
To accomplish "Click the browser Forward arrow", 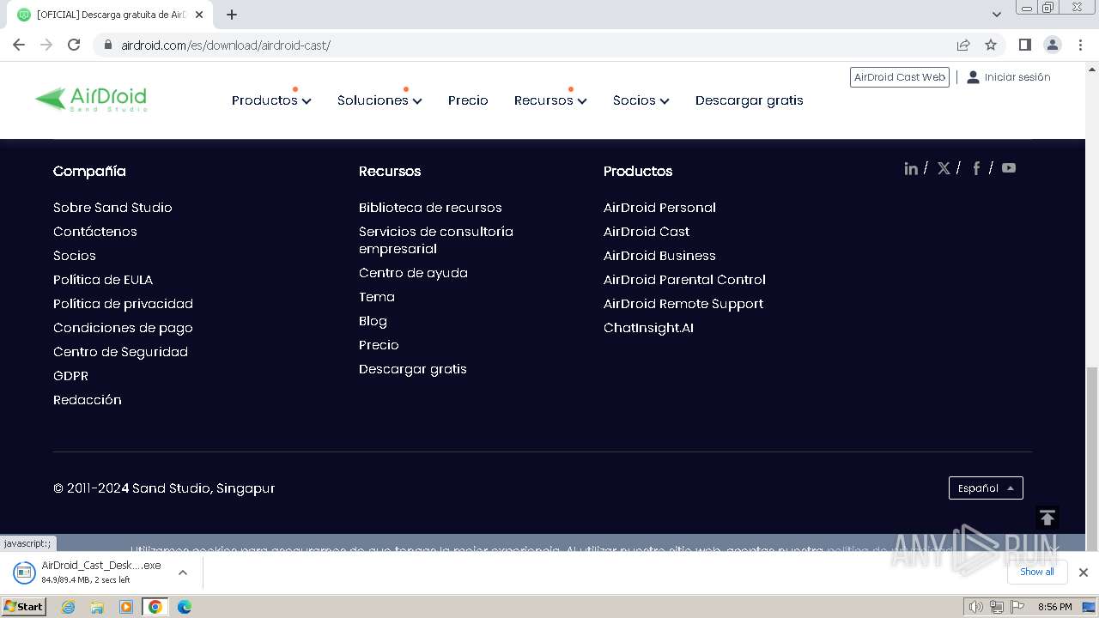I will (x=46, y=45).
